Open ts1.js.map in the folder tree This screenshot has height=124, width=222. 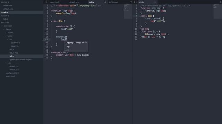[14, 53]
